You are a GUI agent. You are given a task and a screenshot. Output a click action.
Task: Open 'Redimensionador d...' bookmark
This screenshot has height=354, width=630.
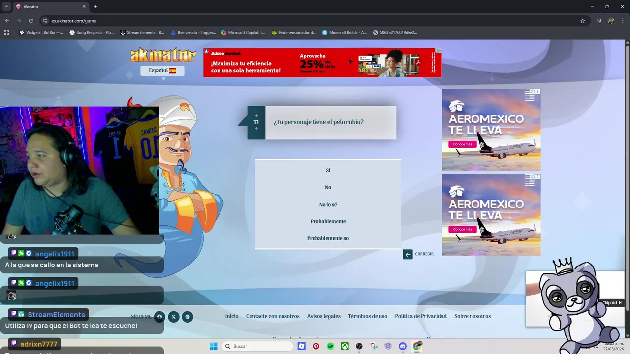coord(294,33)
